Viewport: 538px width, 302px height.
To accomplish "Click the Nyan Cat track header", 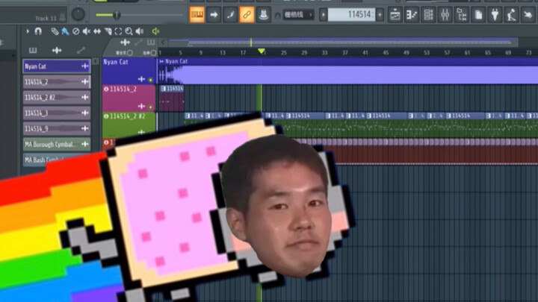I will point(129,71).
